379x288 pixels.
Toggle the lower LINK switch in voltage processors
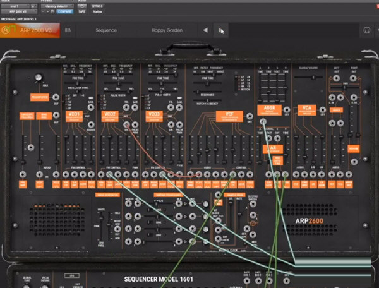(x=150, y=235)
